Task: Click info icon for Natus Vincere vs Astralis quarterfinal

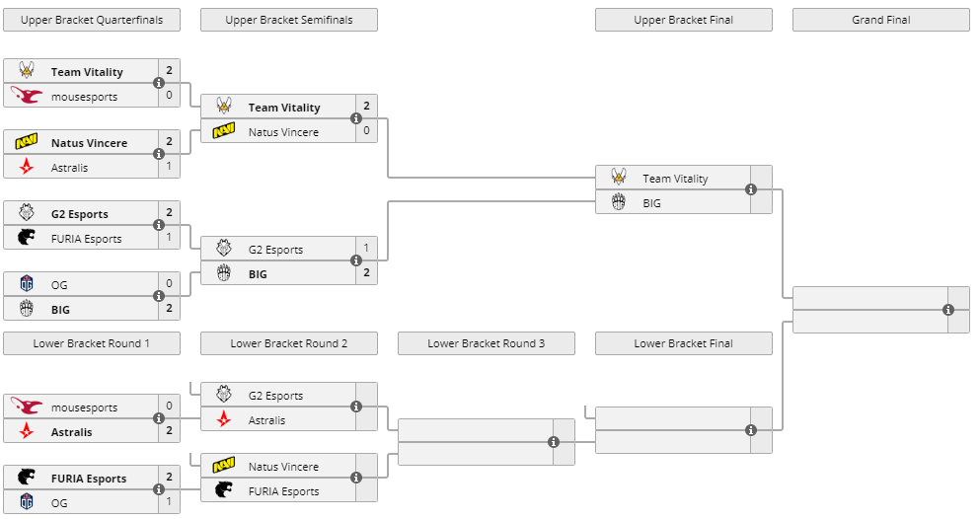Action: point(159,155)
